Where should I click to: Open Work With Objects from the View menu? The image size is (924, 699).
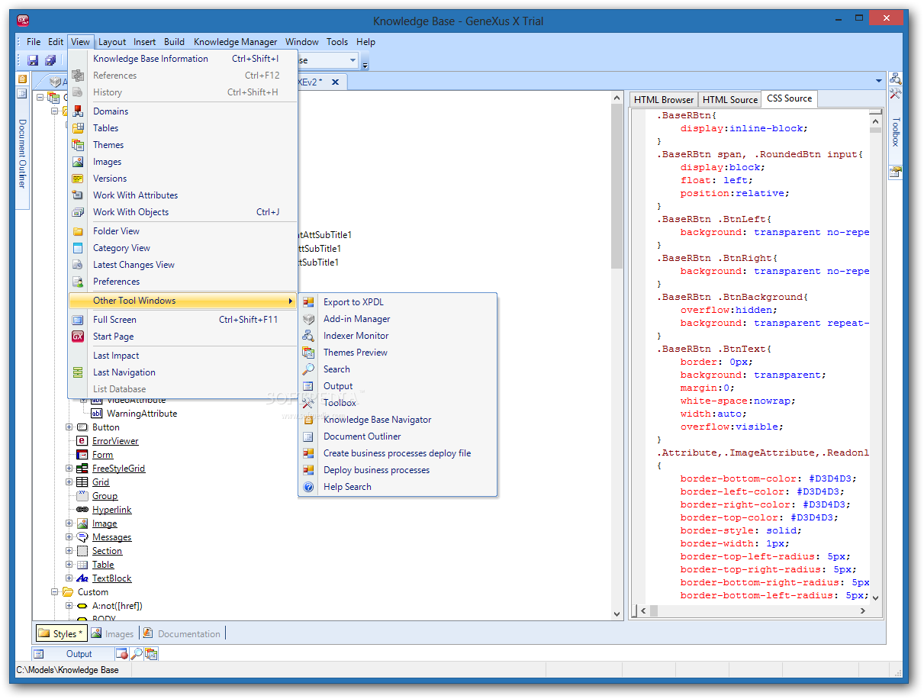pyautogui.click(x=183, y=212)
